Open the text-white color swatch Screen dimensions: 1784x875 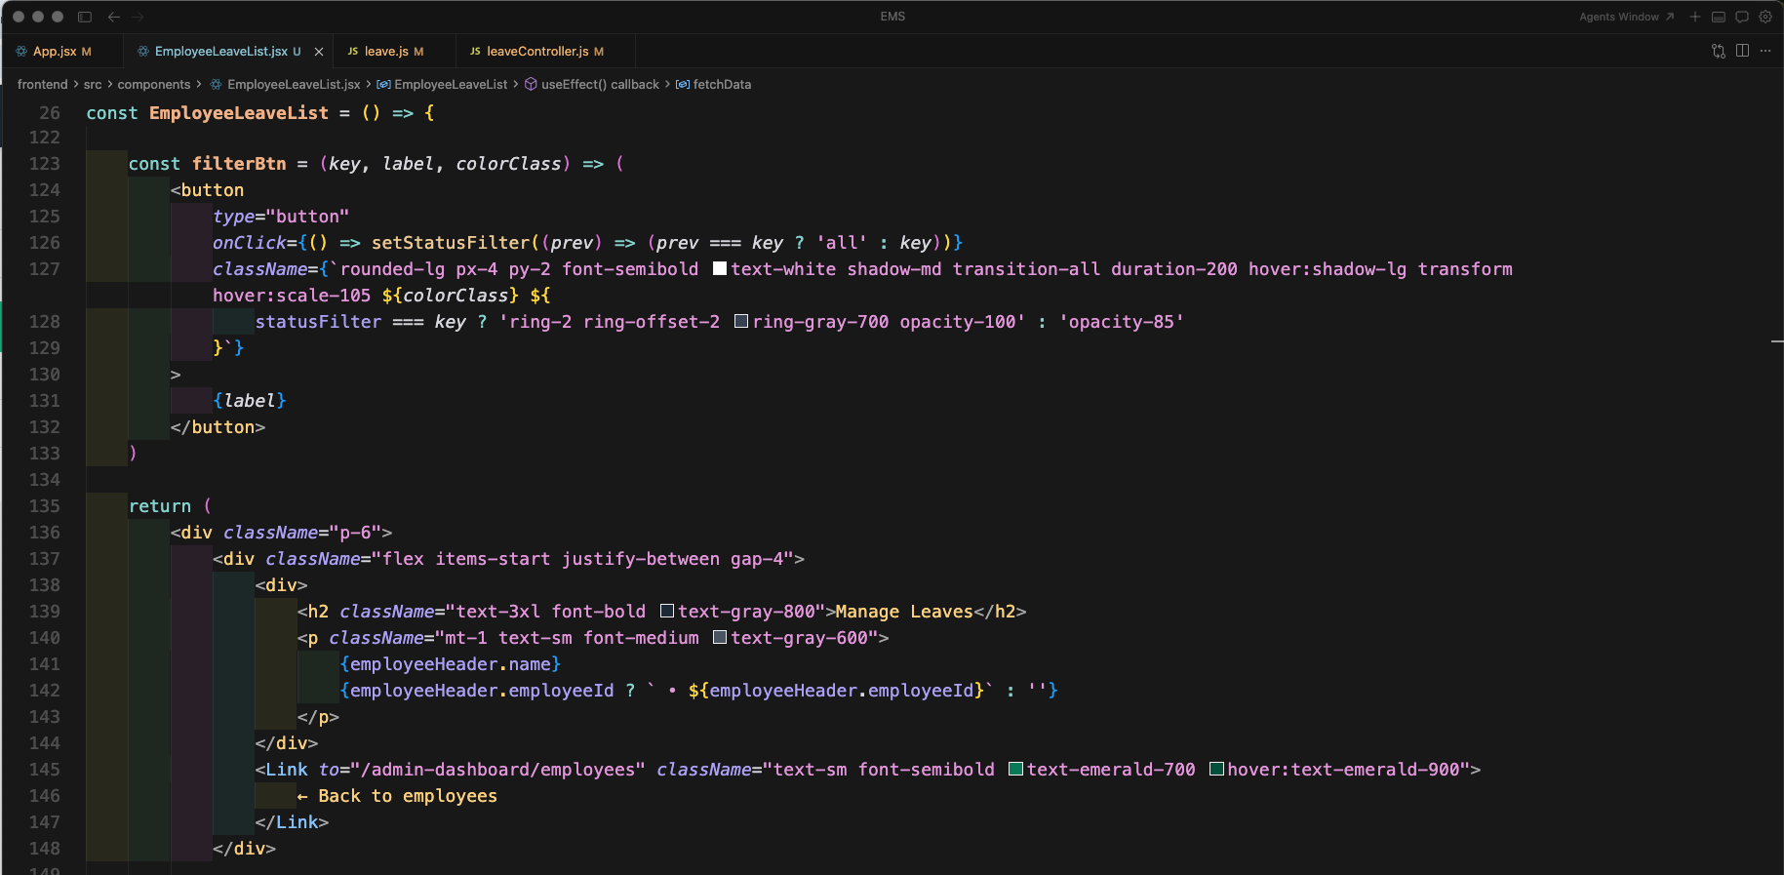click(720, 268)
